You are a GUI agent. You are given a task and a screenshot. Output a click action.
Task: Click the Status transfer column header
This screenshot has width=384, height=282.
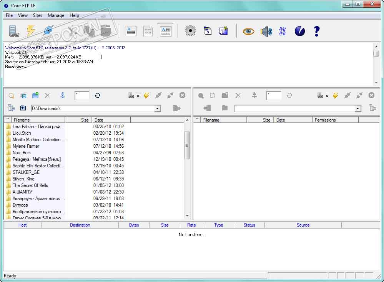(249, 225)
